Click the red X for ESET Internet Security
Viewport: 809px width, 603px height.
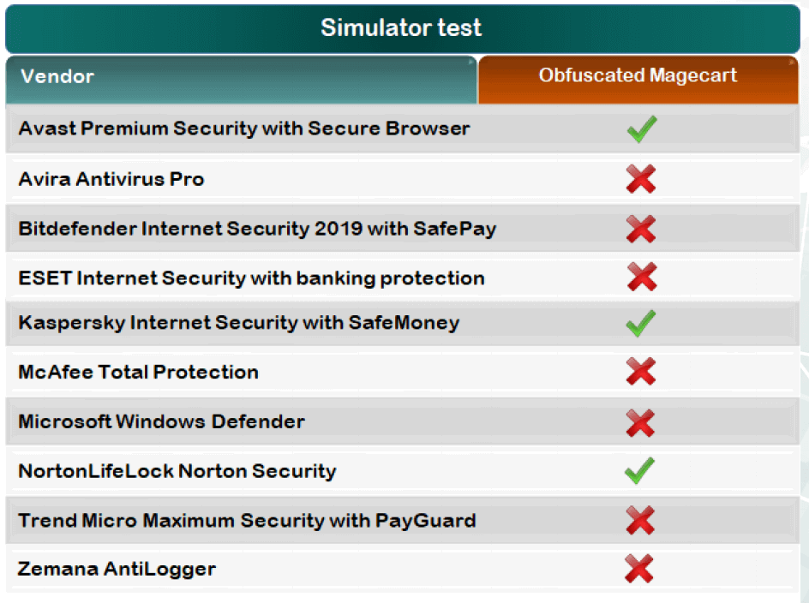click(640, 278)
